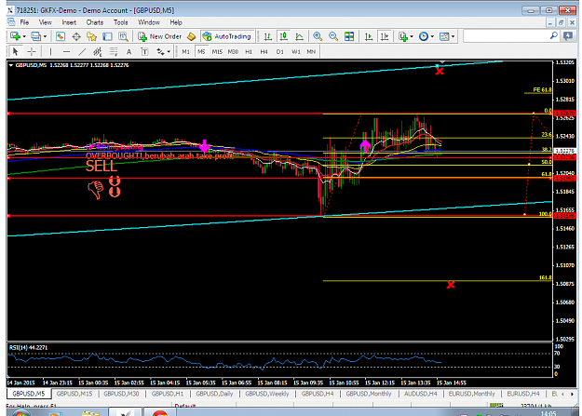Select the text label T tool
582x416 pixels.
click(x=144, y=51)
